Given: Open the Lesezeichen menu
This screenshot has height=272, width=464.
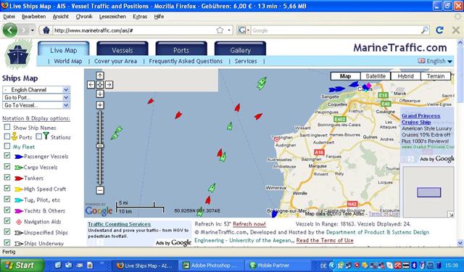Looking at the screenshot, I should coord(112,17).
